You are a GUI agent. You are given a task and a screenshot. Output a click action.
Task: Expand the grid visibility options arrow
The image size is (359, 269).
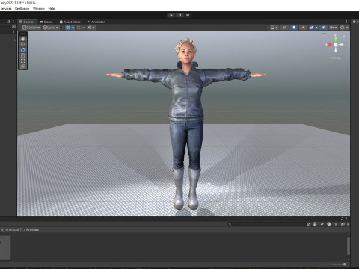73,28
